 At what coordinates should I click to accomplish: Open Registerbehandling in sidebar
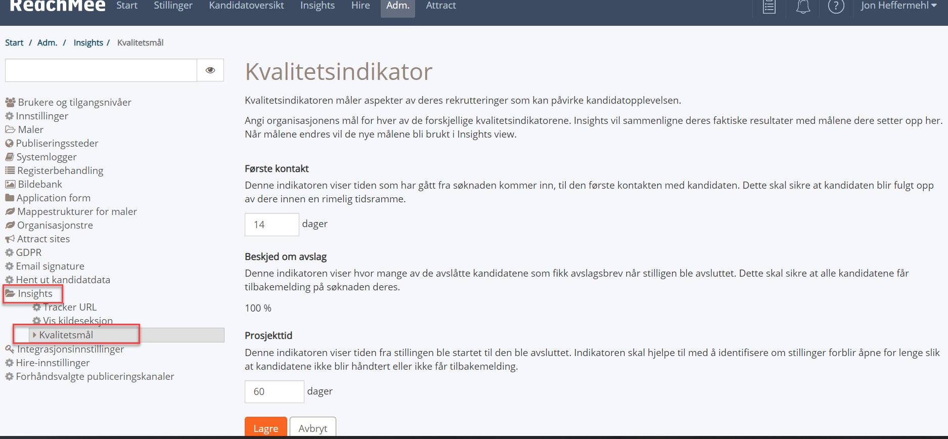(60, 170)
